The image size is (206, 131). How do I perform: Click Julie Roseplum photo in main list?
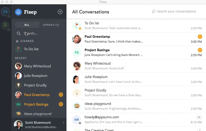77,79
